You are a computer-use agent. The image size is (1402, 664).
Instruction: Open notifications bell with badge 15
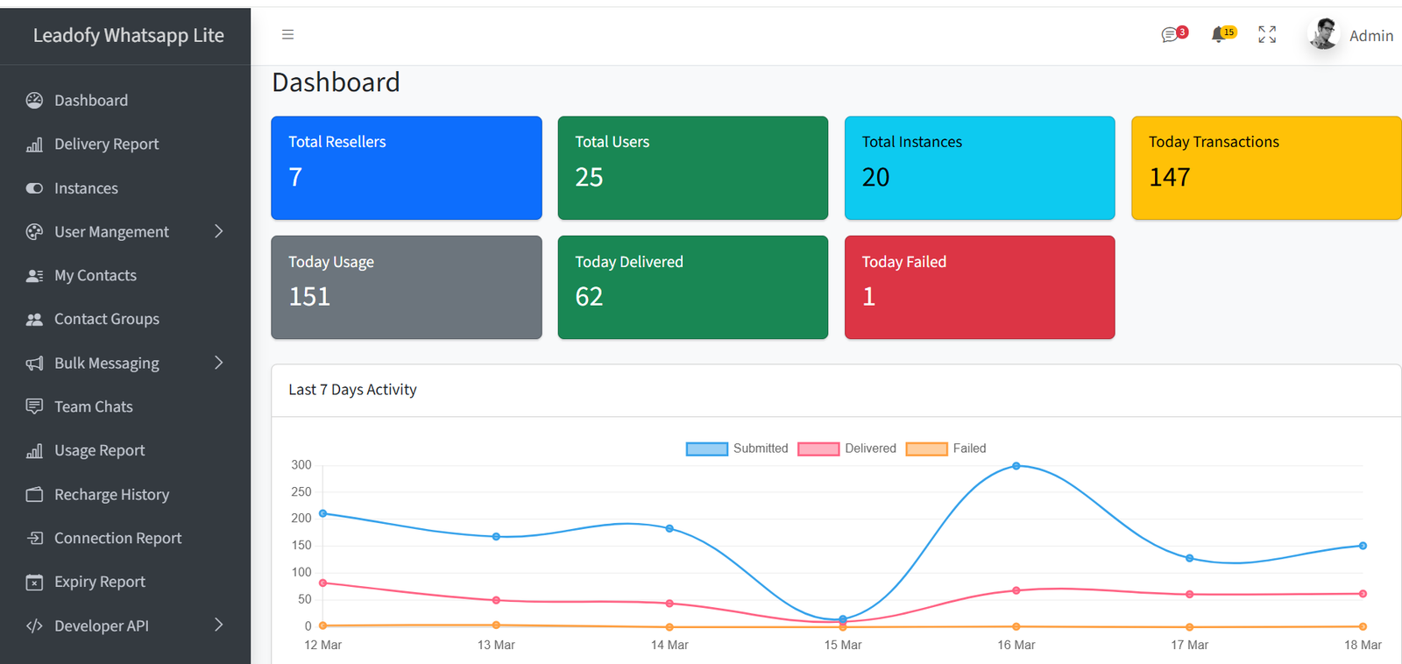[1222, 34]
